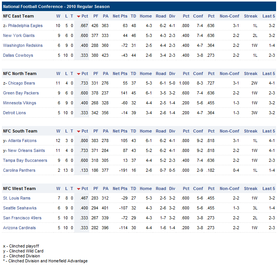
Task: Click red sort arrow in NFC North header
Action: coord(78,74)
